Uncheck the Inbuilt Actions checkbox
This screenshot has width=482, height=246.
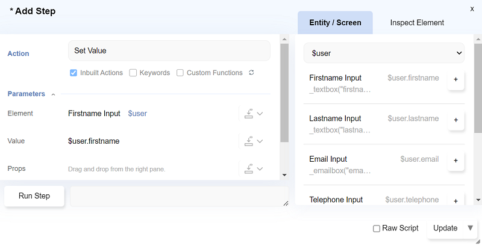pos(74,73)
